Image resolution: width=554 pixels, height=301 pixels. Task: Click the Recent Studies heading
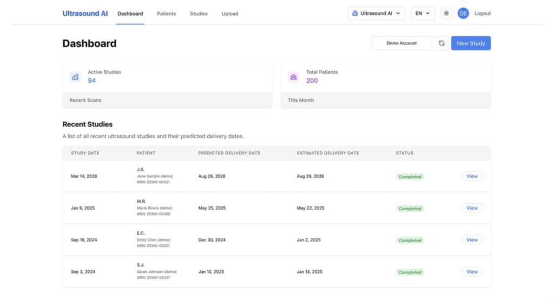click(87, 124)
